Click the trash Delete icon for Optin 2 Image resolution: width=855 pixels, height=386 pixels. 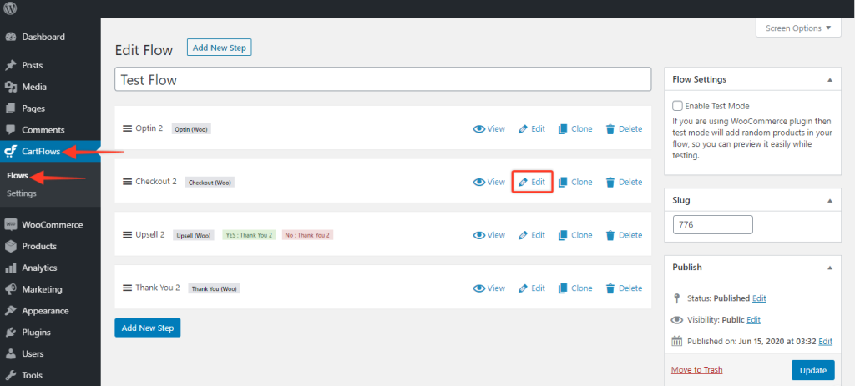click(x=610, y=129)
